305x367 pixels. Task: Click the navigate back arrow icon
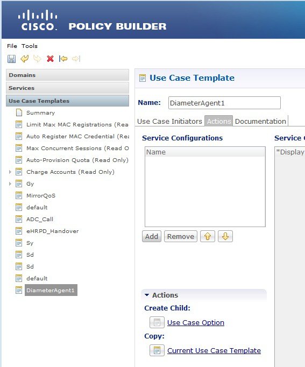pos(63,59)
